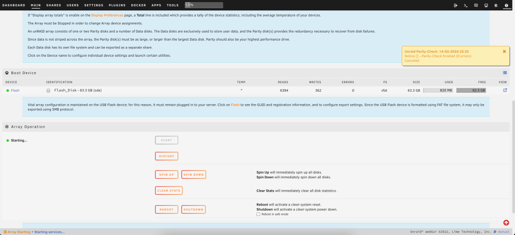
Task: Click the reads value 6394
Action: [x=284, y=90]
